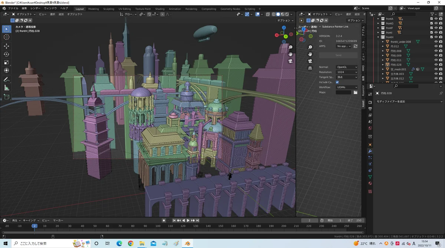Collapse the frontH collection in the outliner
445x248 pixels.
pos(378,37)
